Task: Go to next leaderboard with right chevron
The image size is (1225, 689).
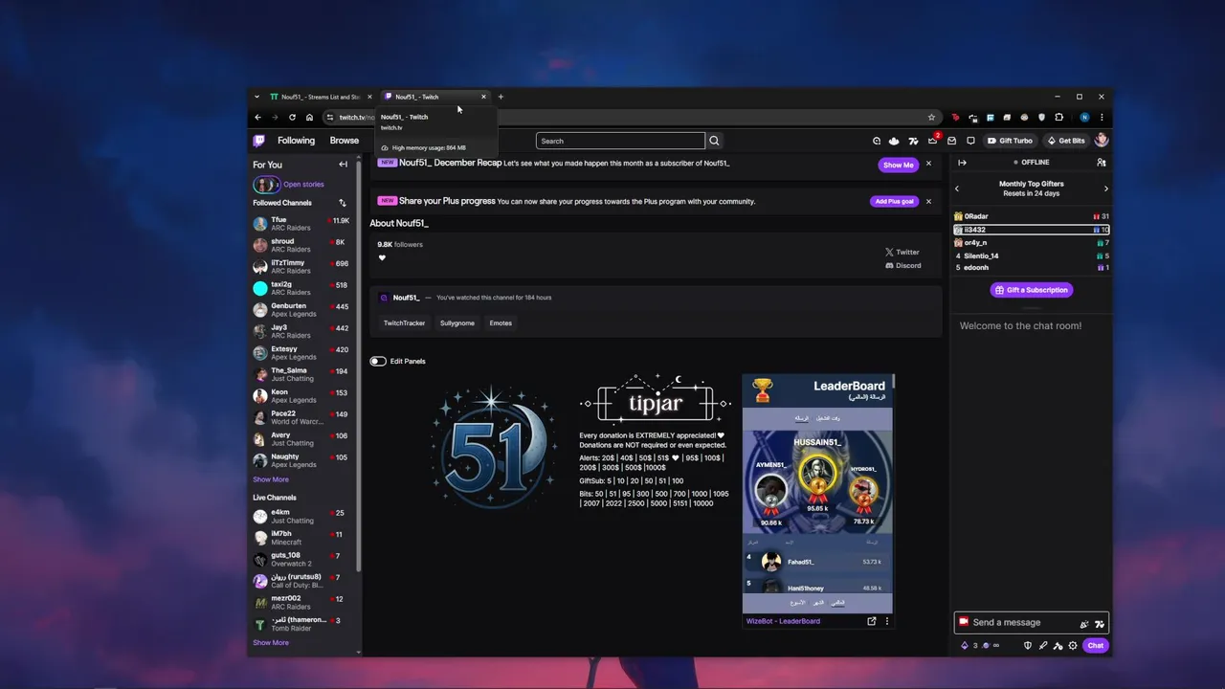Action: click(1106, 189)
